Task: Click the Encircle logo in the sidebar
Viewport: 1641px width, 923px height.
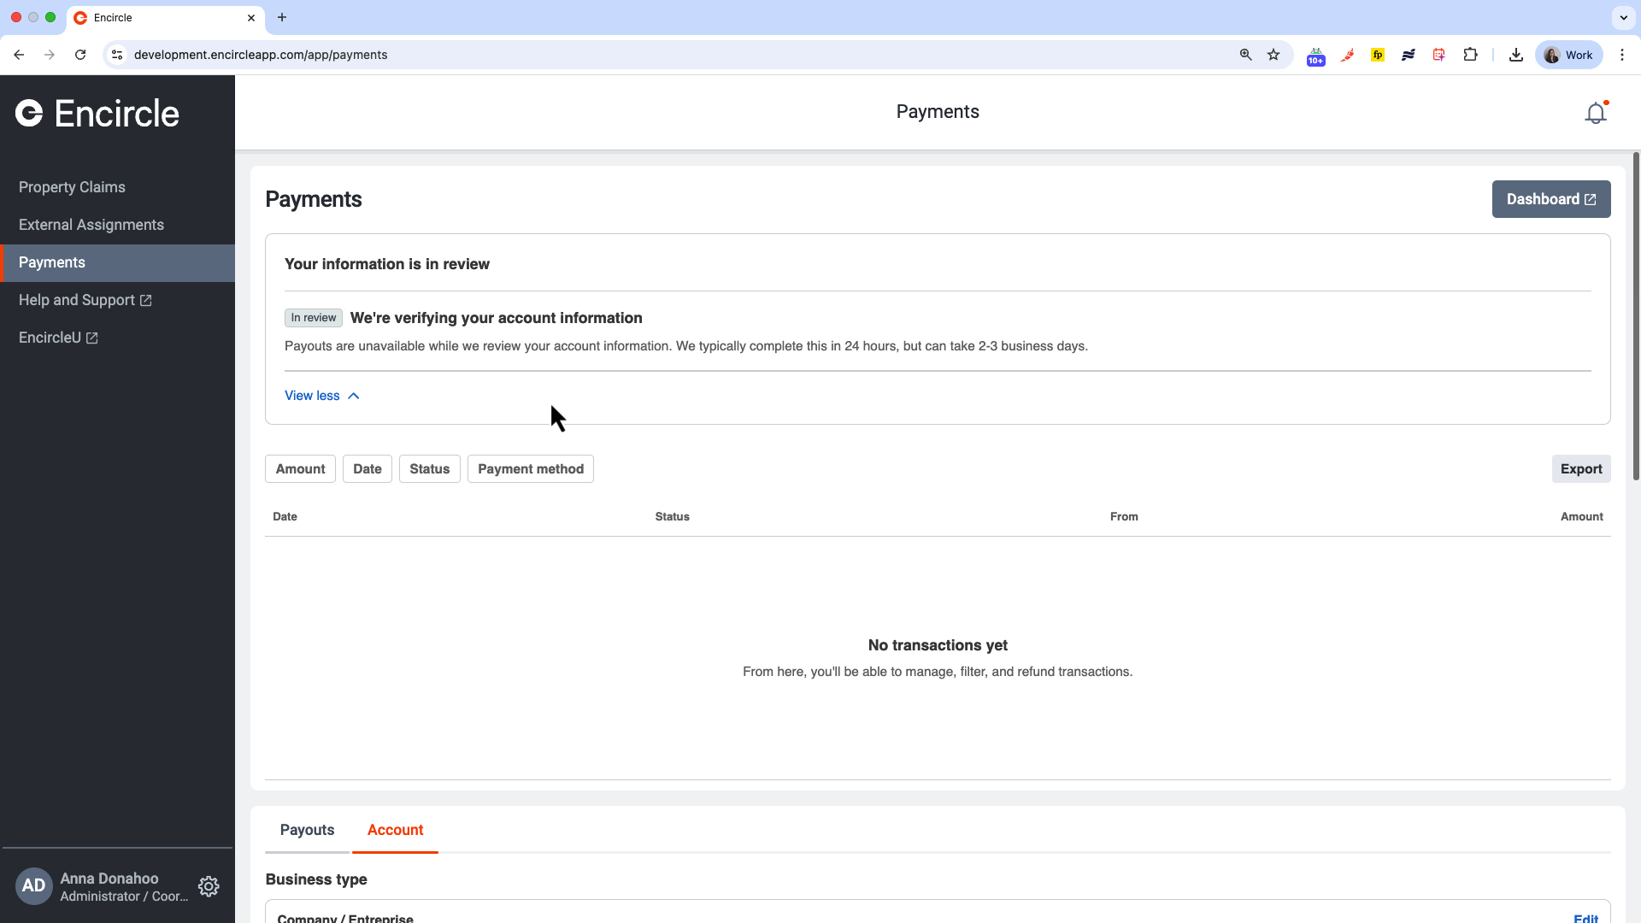Action: tap(97, 114)
